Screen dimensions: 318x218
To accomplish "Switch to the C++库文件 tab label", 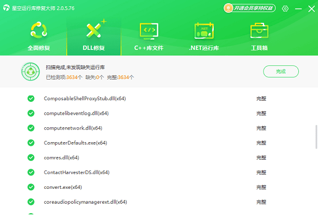I will pyautogui.click(x=149, y=48).
